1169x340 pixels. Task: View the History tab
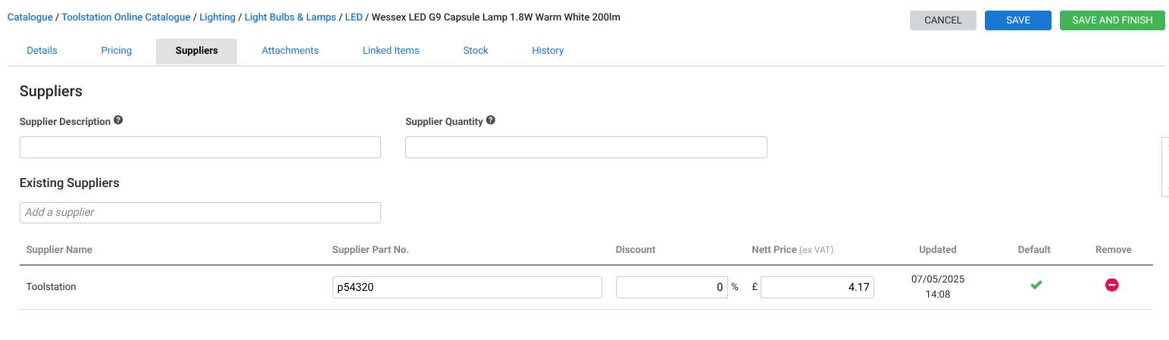pos(548,51)
